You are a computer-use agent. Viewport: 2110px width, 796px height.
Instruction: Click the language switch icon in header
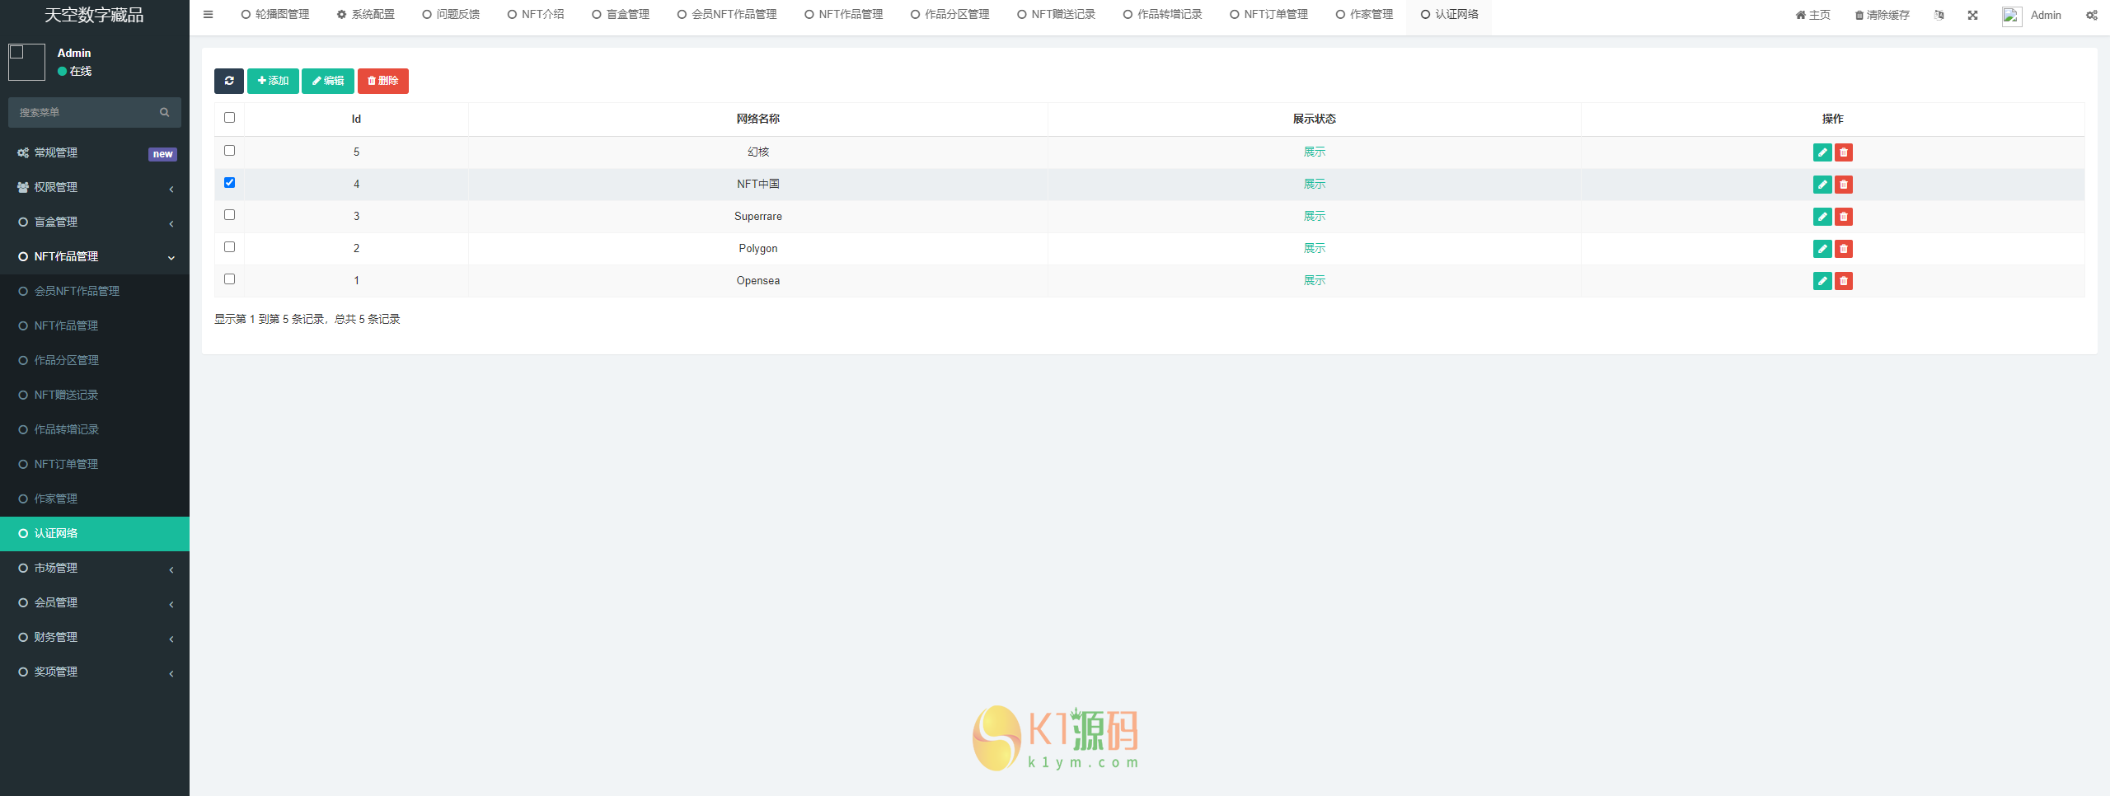point(1939,15)
